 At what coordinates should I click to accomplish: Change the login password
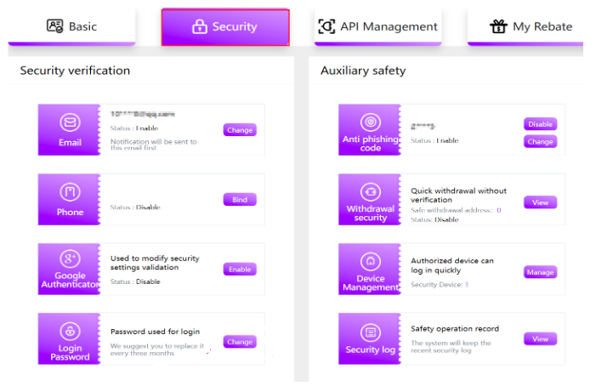[240, 342]
